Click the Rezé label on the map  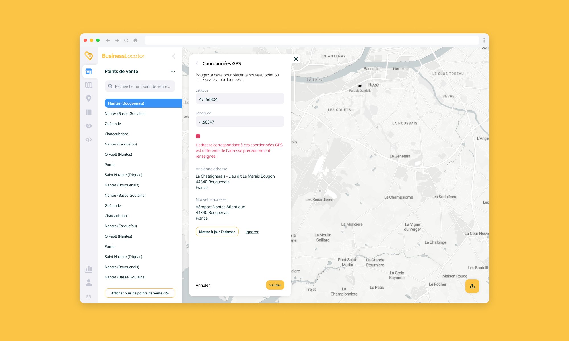(x=374, y=85)
